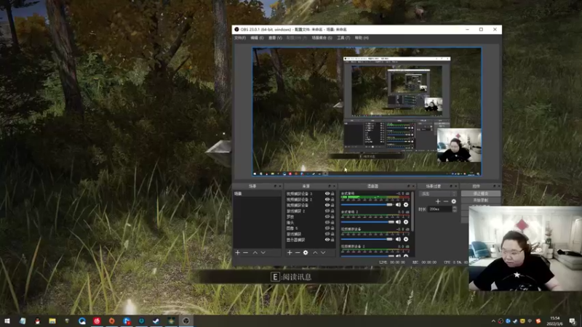The height and width of the screenshot is (327, 582).
Task: Remove selected source with the minus icon
Action: (298, 252)
